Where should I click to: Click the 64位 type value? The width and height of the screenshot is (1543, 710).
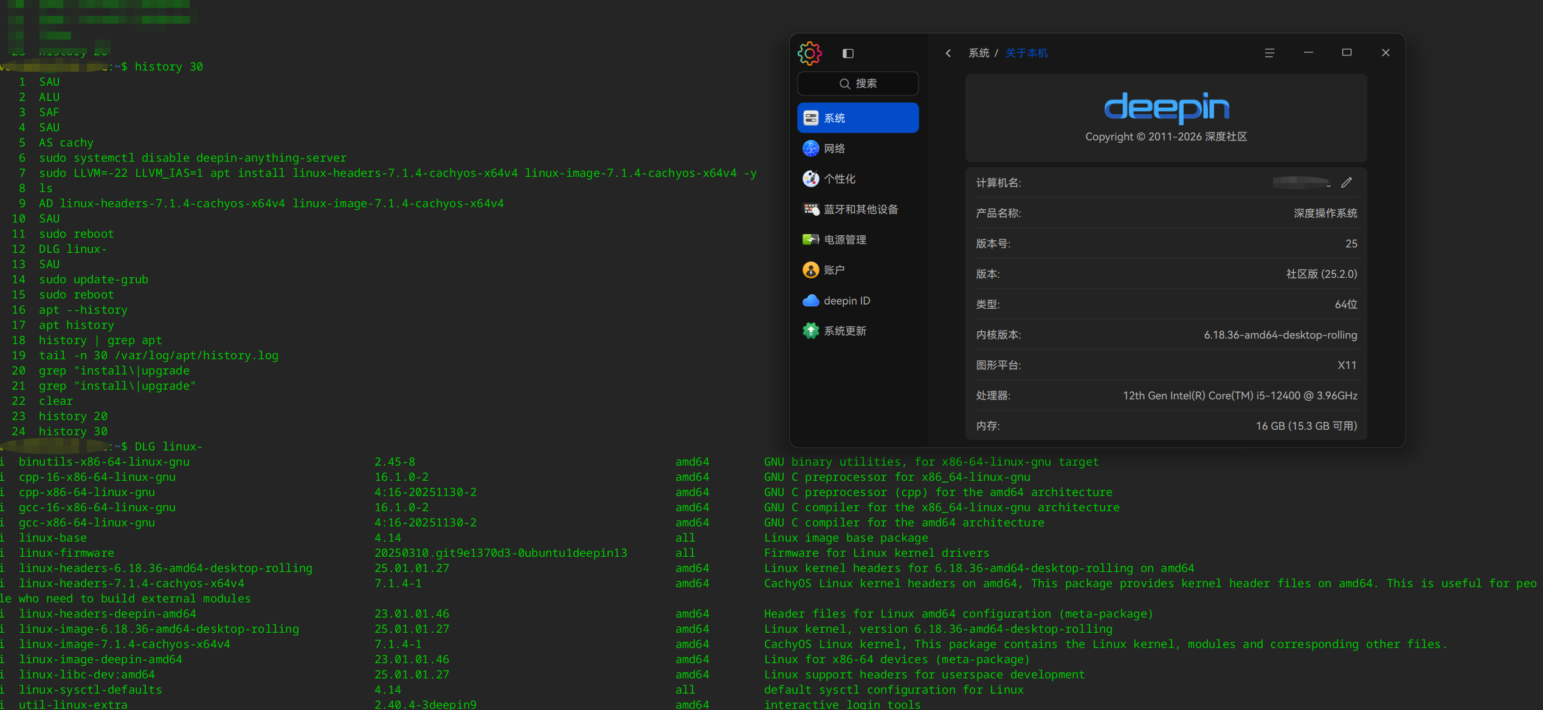pos(1346,305)
